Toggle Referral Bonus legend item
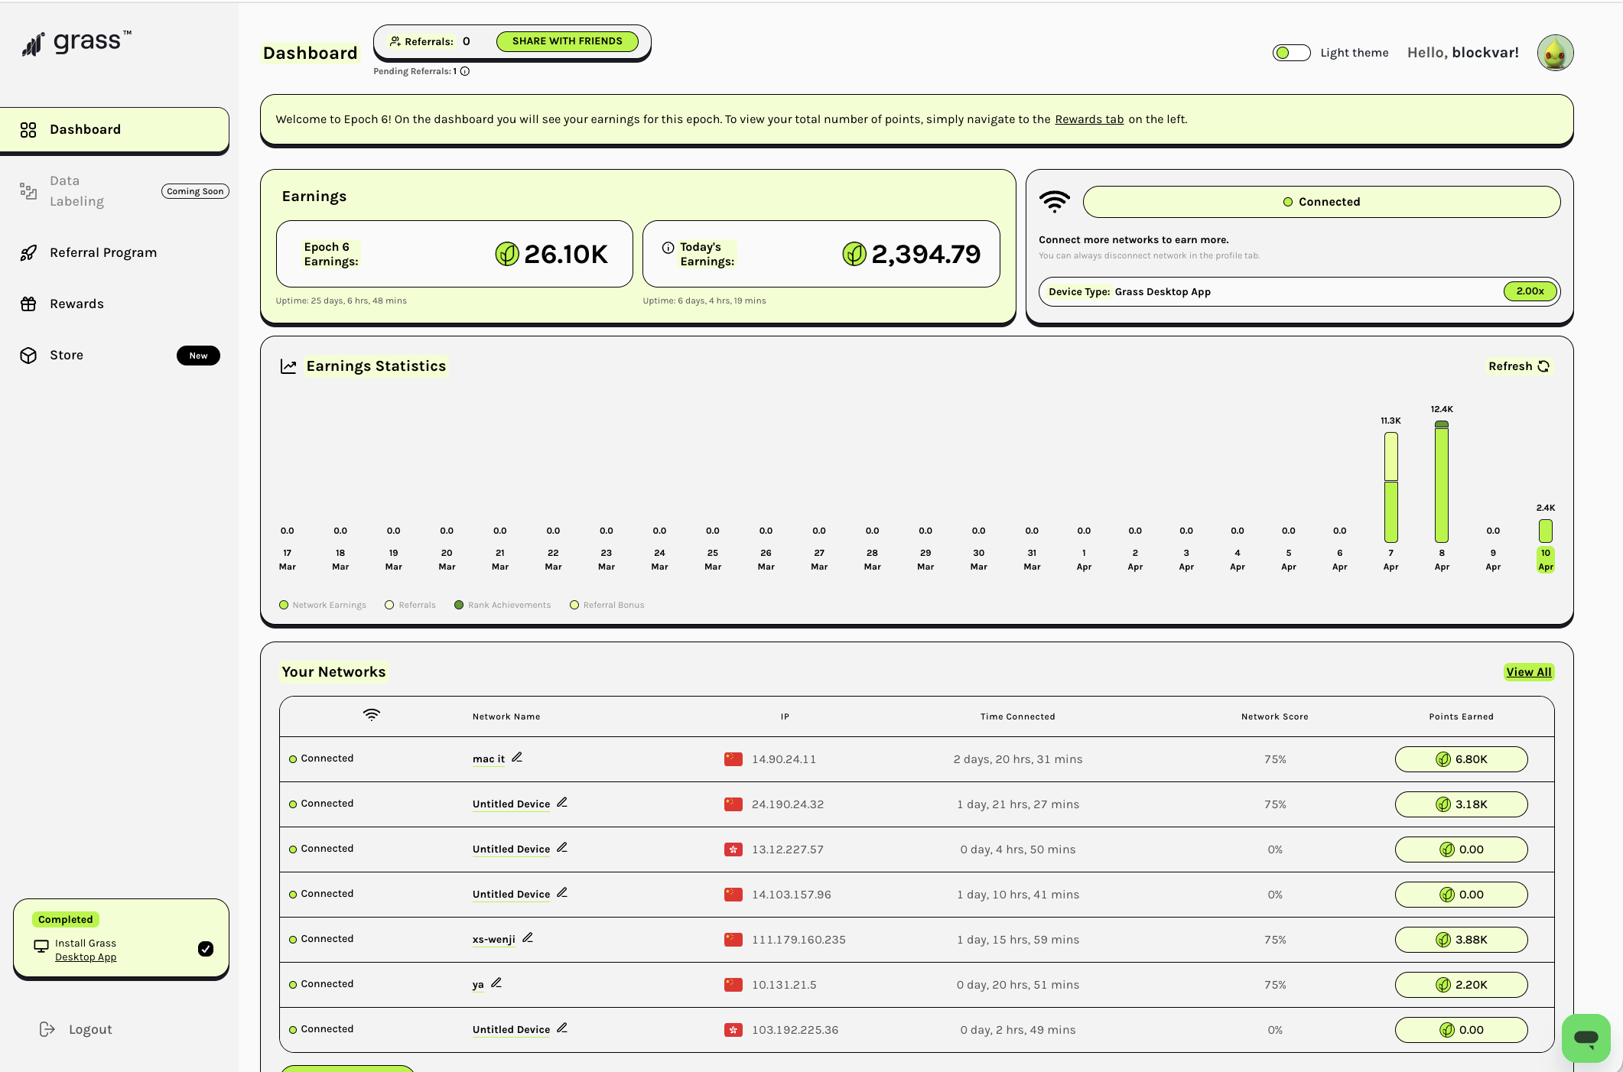 coord(607,605)
